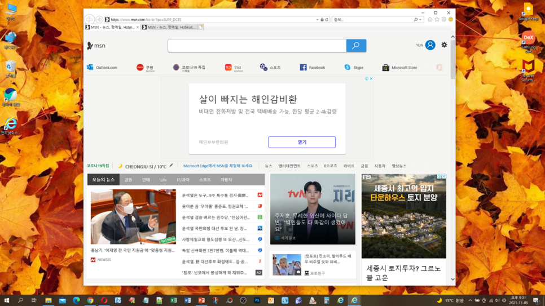
Task: Open 코로나19 특집 special shortcut
Action: click(189, 68)
